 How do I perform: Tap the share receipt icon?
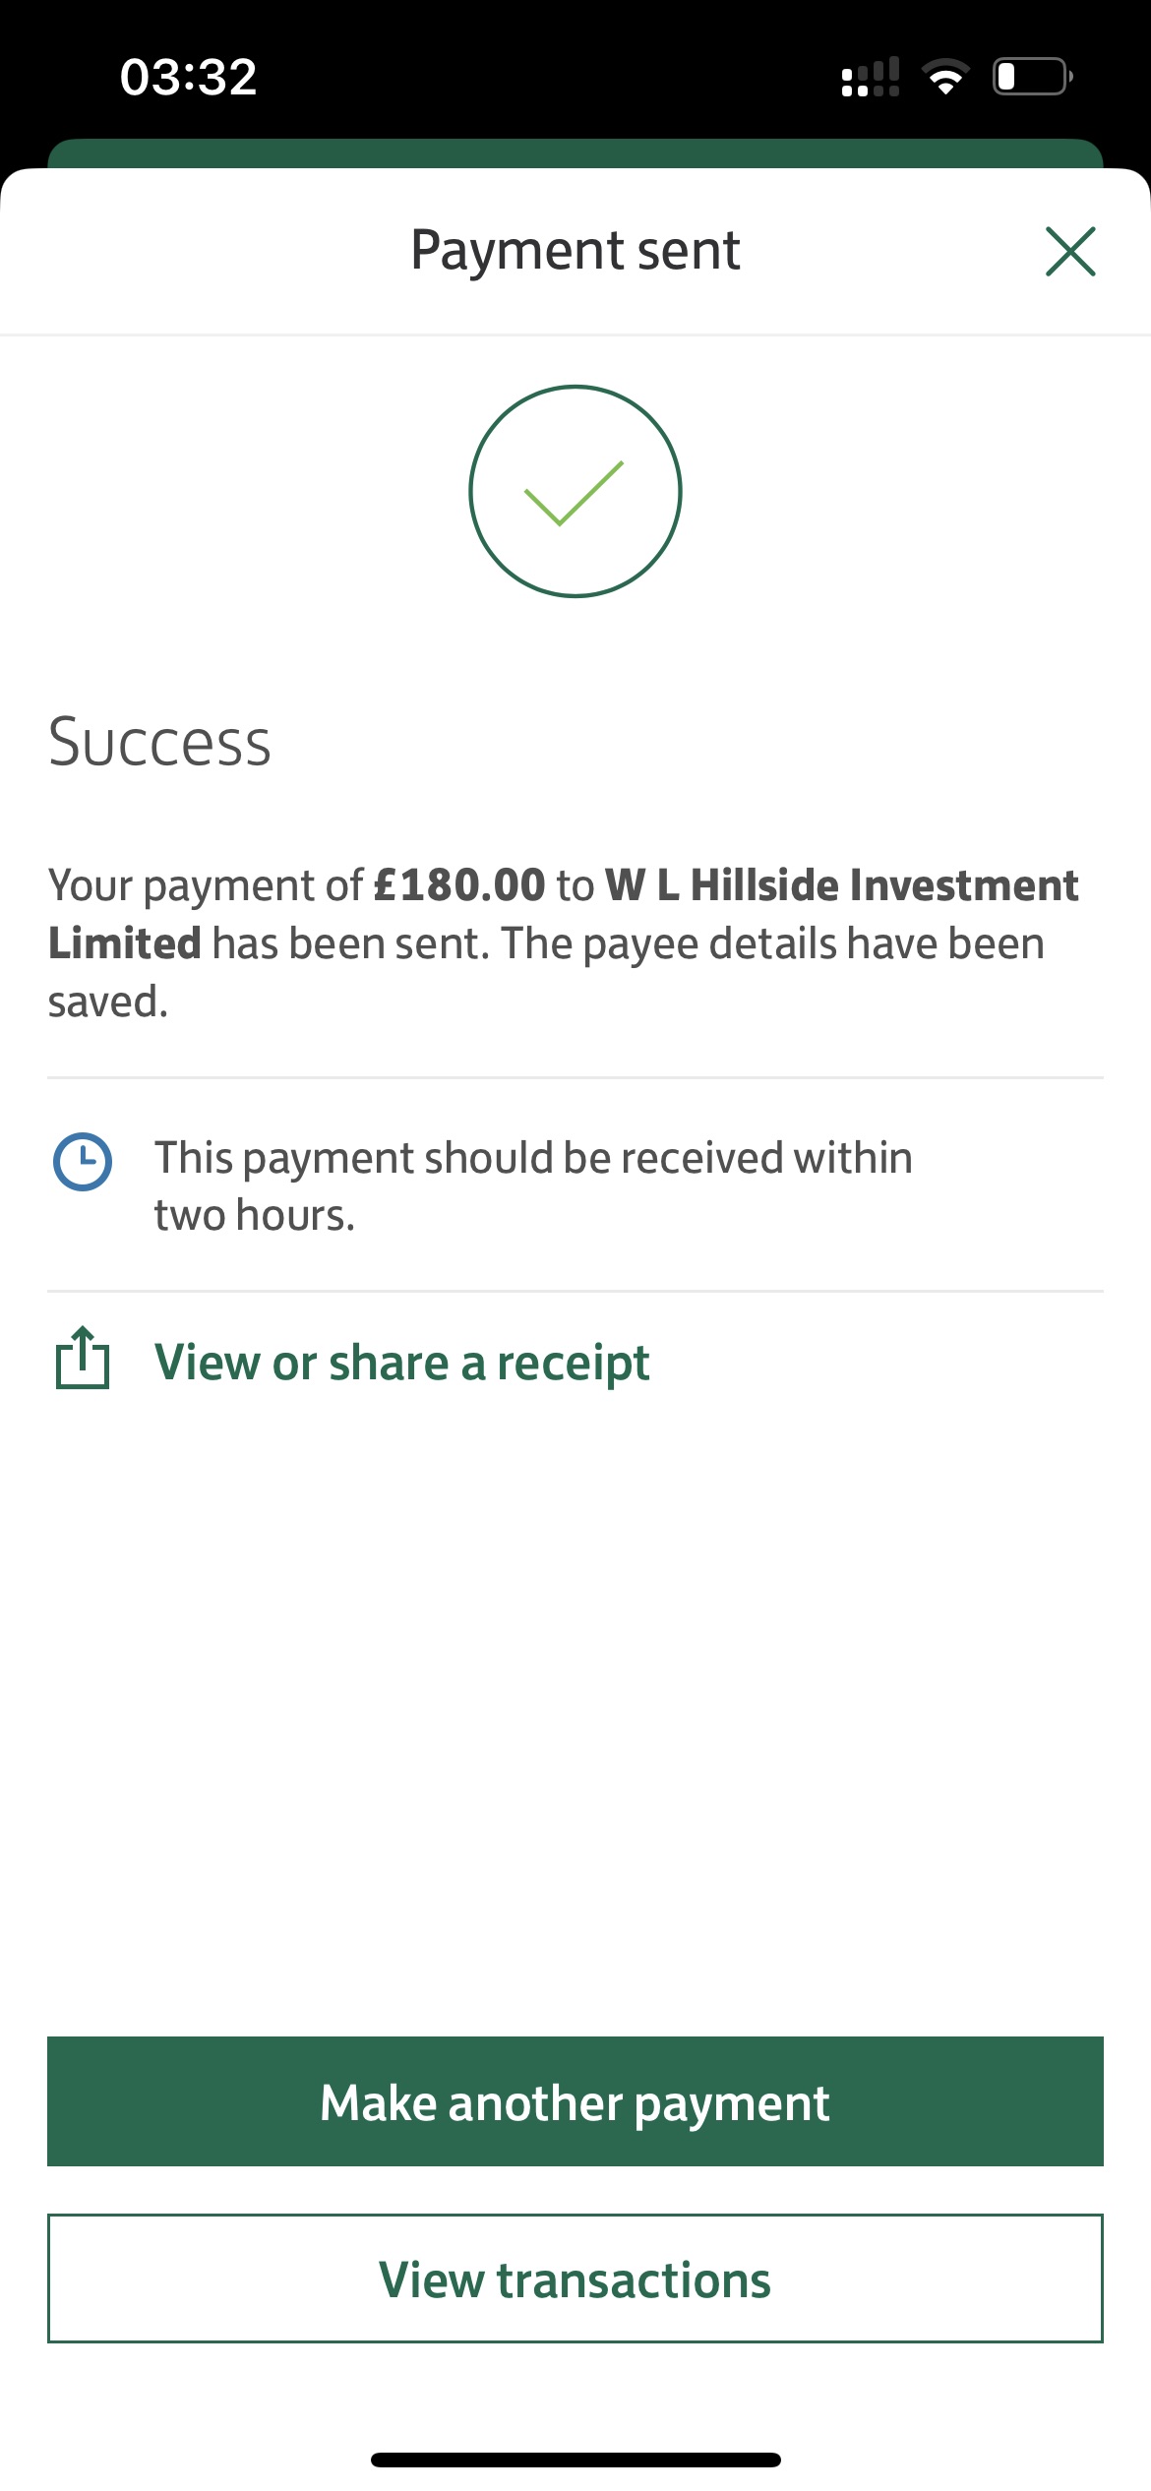pyautogui.click(x=83, y=1359)
